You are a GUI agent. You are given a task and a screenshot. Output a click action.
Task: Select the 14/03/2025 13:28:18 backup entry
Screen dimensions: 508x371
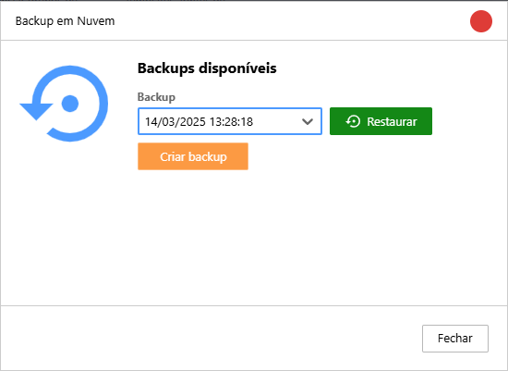(199, 122)
